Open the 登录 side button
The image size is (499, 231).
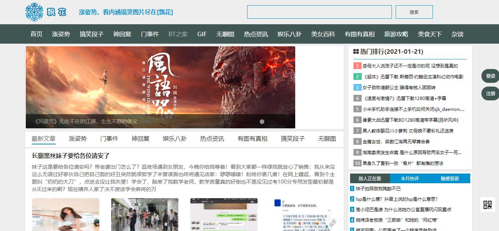click(x=490, y=76)
